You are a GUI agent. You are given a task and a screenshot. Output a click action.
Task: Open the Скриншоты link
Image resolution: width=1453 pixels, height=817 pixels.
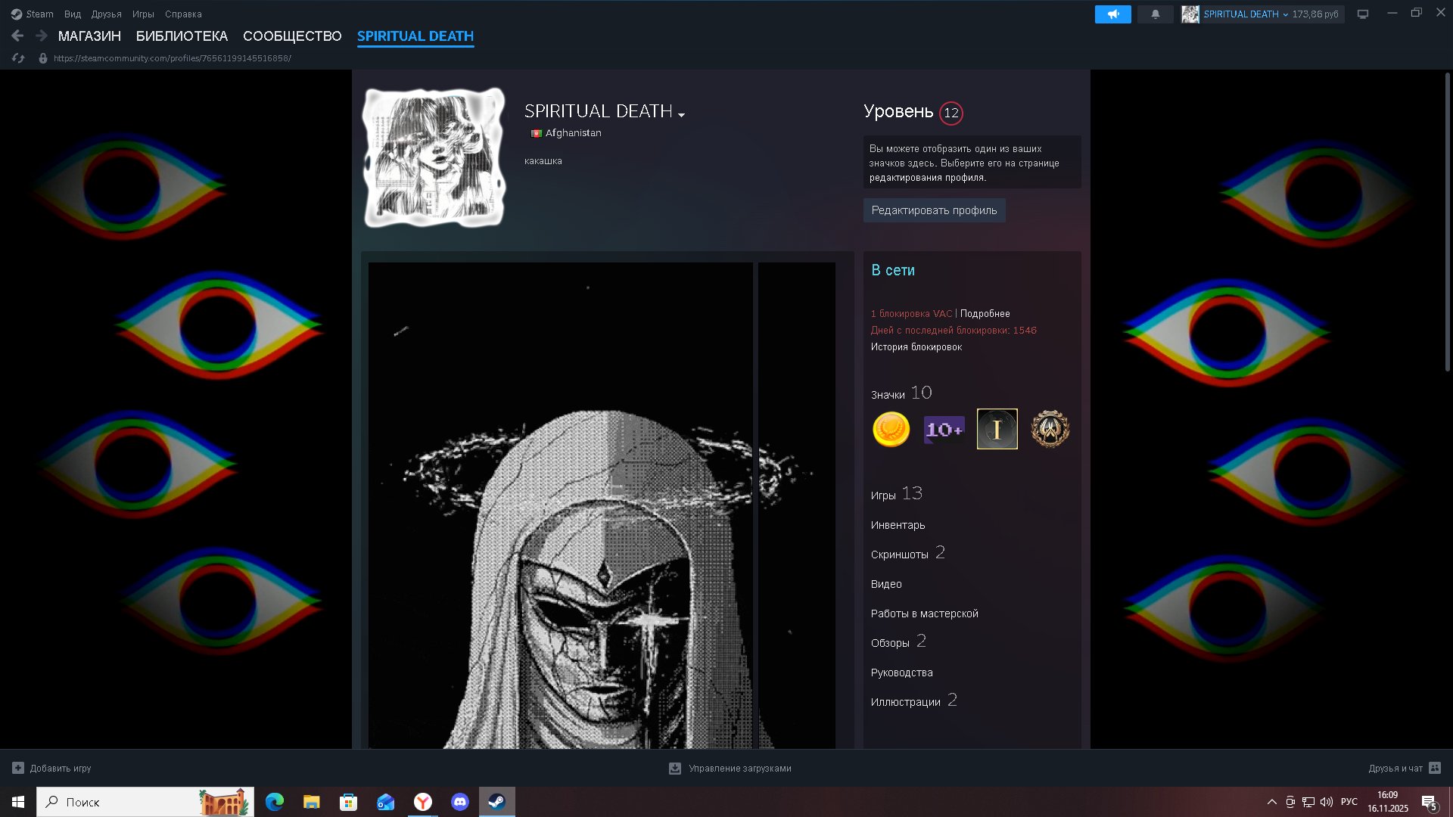[x=899, y=555]
